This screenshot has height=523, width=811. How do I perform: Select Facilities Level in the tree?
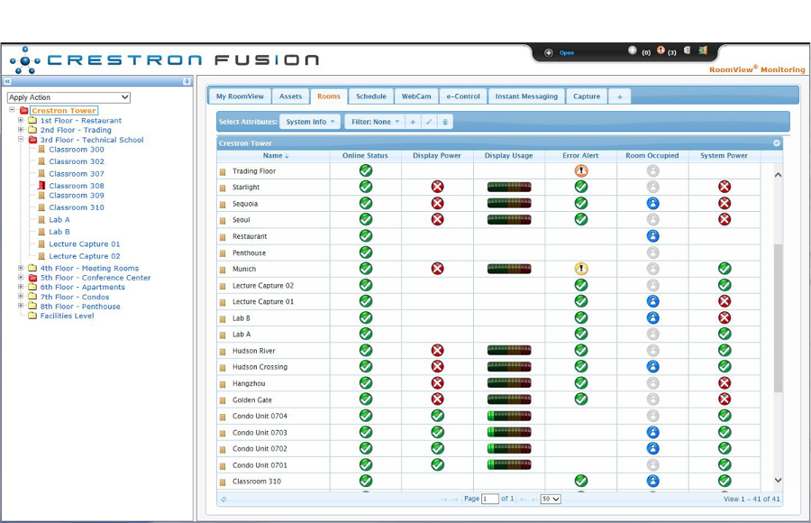pyautogui.click(x=68, y=316)
